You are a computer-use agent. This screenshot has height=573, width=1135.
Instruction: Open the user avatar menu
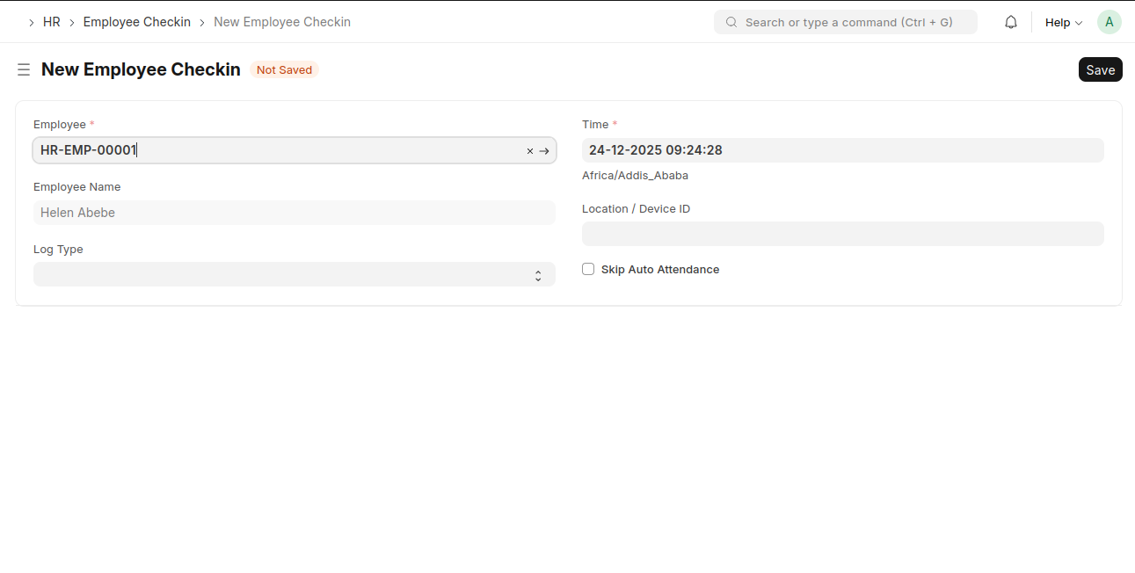tap(1109, 22)
